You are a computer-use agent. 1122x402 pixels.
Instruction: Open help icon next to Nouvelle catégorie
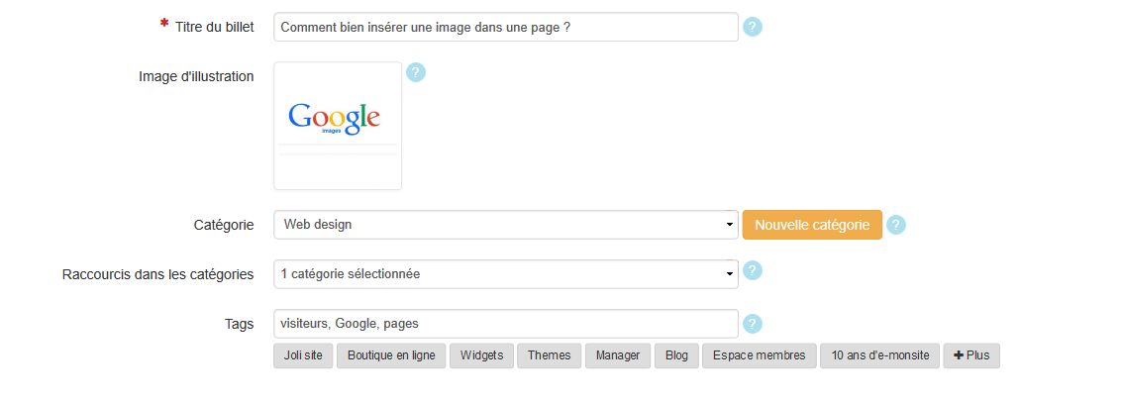pyautogui.click(x=896, y=225)
